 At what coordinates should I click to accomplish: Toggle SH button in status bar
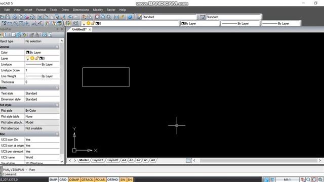130,180
